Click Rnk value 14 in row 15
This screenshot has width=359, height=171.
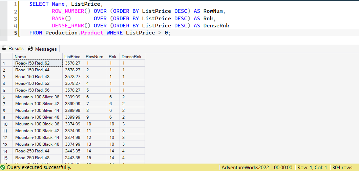113,158
